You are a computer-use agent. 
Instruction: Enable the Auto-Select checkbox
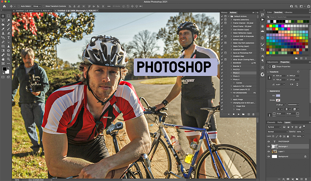coord(19,6)
